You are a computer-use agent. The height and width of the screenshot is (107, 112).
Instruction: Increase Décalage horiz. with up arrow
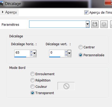click(31, 52)
